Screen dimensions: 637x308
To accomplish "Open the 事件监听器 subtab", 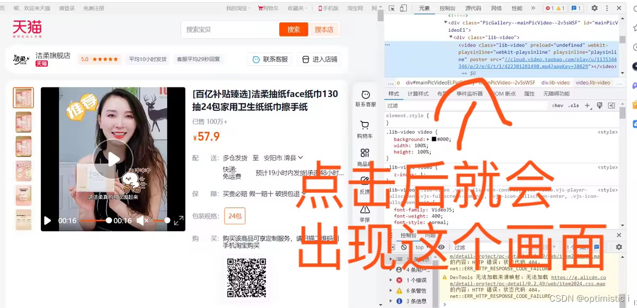I will coord(470,94).
